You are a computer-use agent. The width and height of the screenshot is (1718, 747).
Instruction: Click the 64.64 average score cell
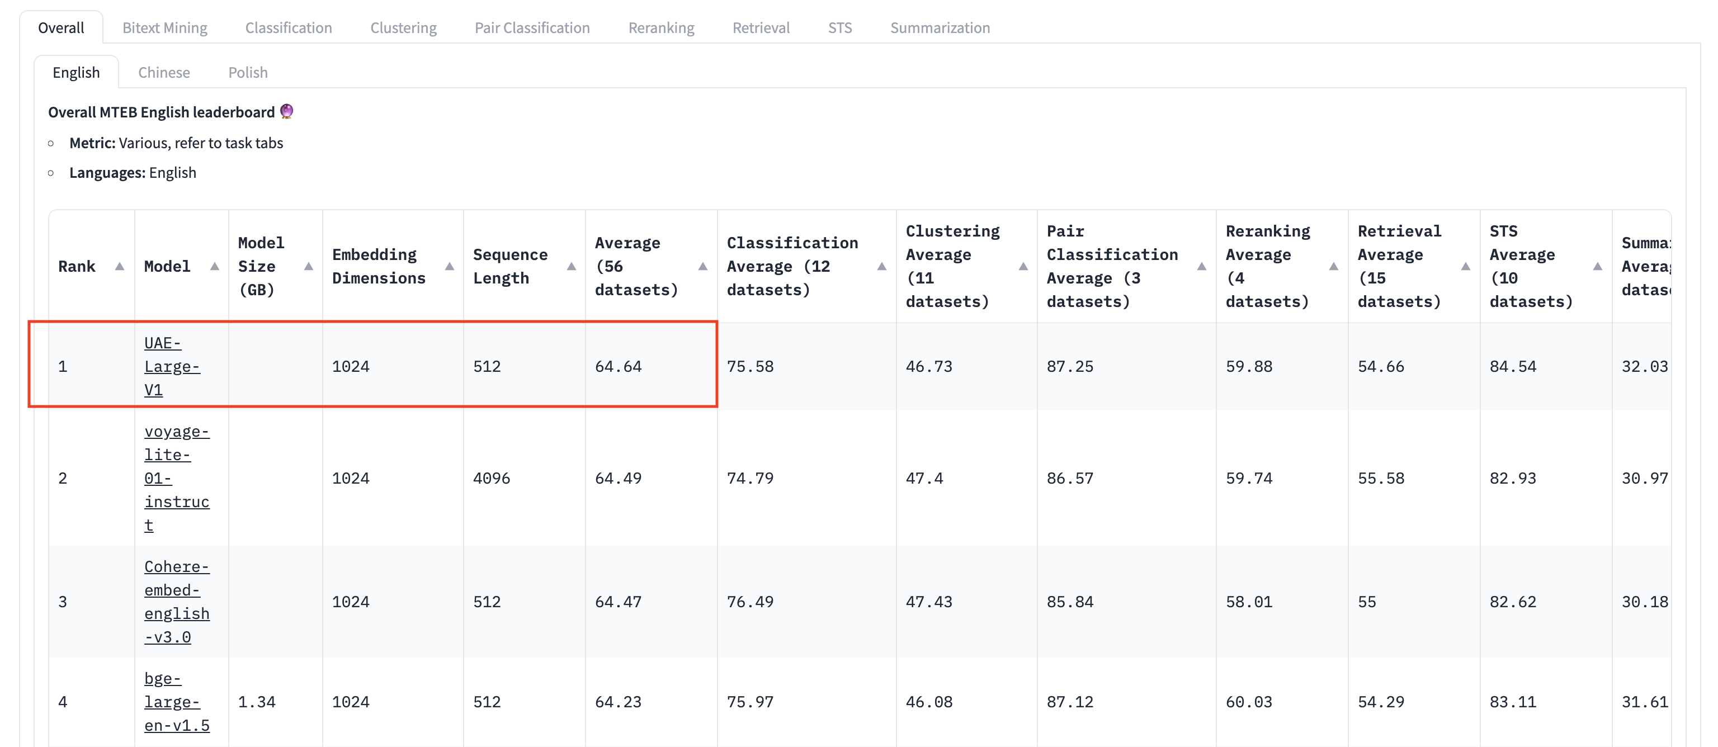618,367
